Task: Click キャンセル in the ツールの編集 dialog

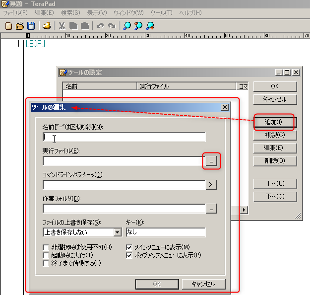Action: (203, 284)
